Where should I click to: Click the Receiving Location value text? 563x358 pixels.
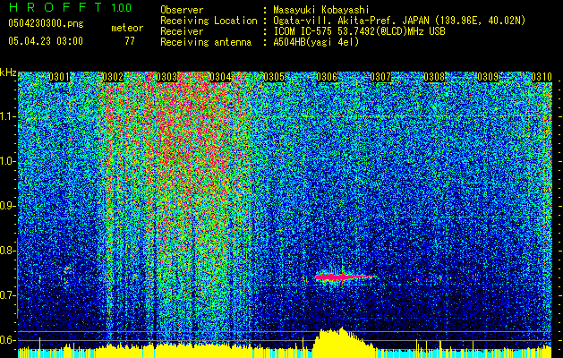(x=399, y=21)
